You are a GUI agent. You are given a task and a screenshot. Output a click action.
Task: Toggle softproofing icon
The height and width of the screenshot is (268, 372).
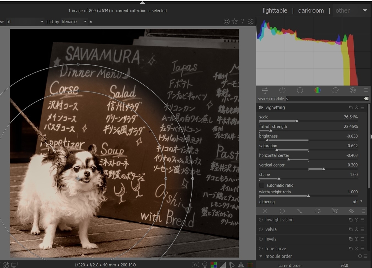pos(232,265)
